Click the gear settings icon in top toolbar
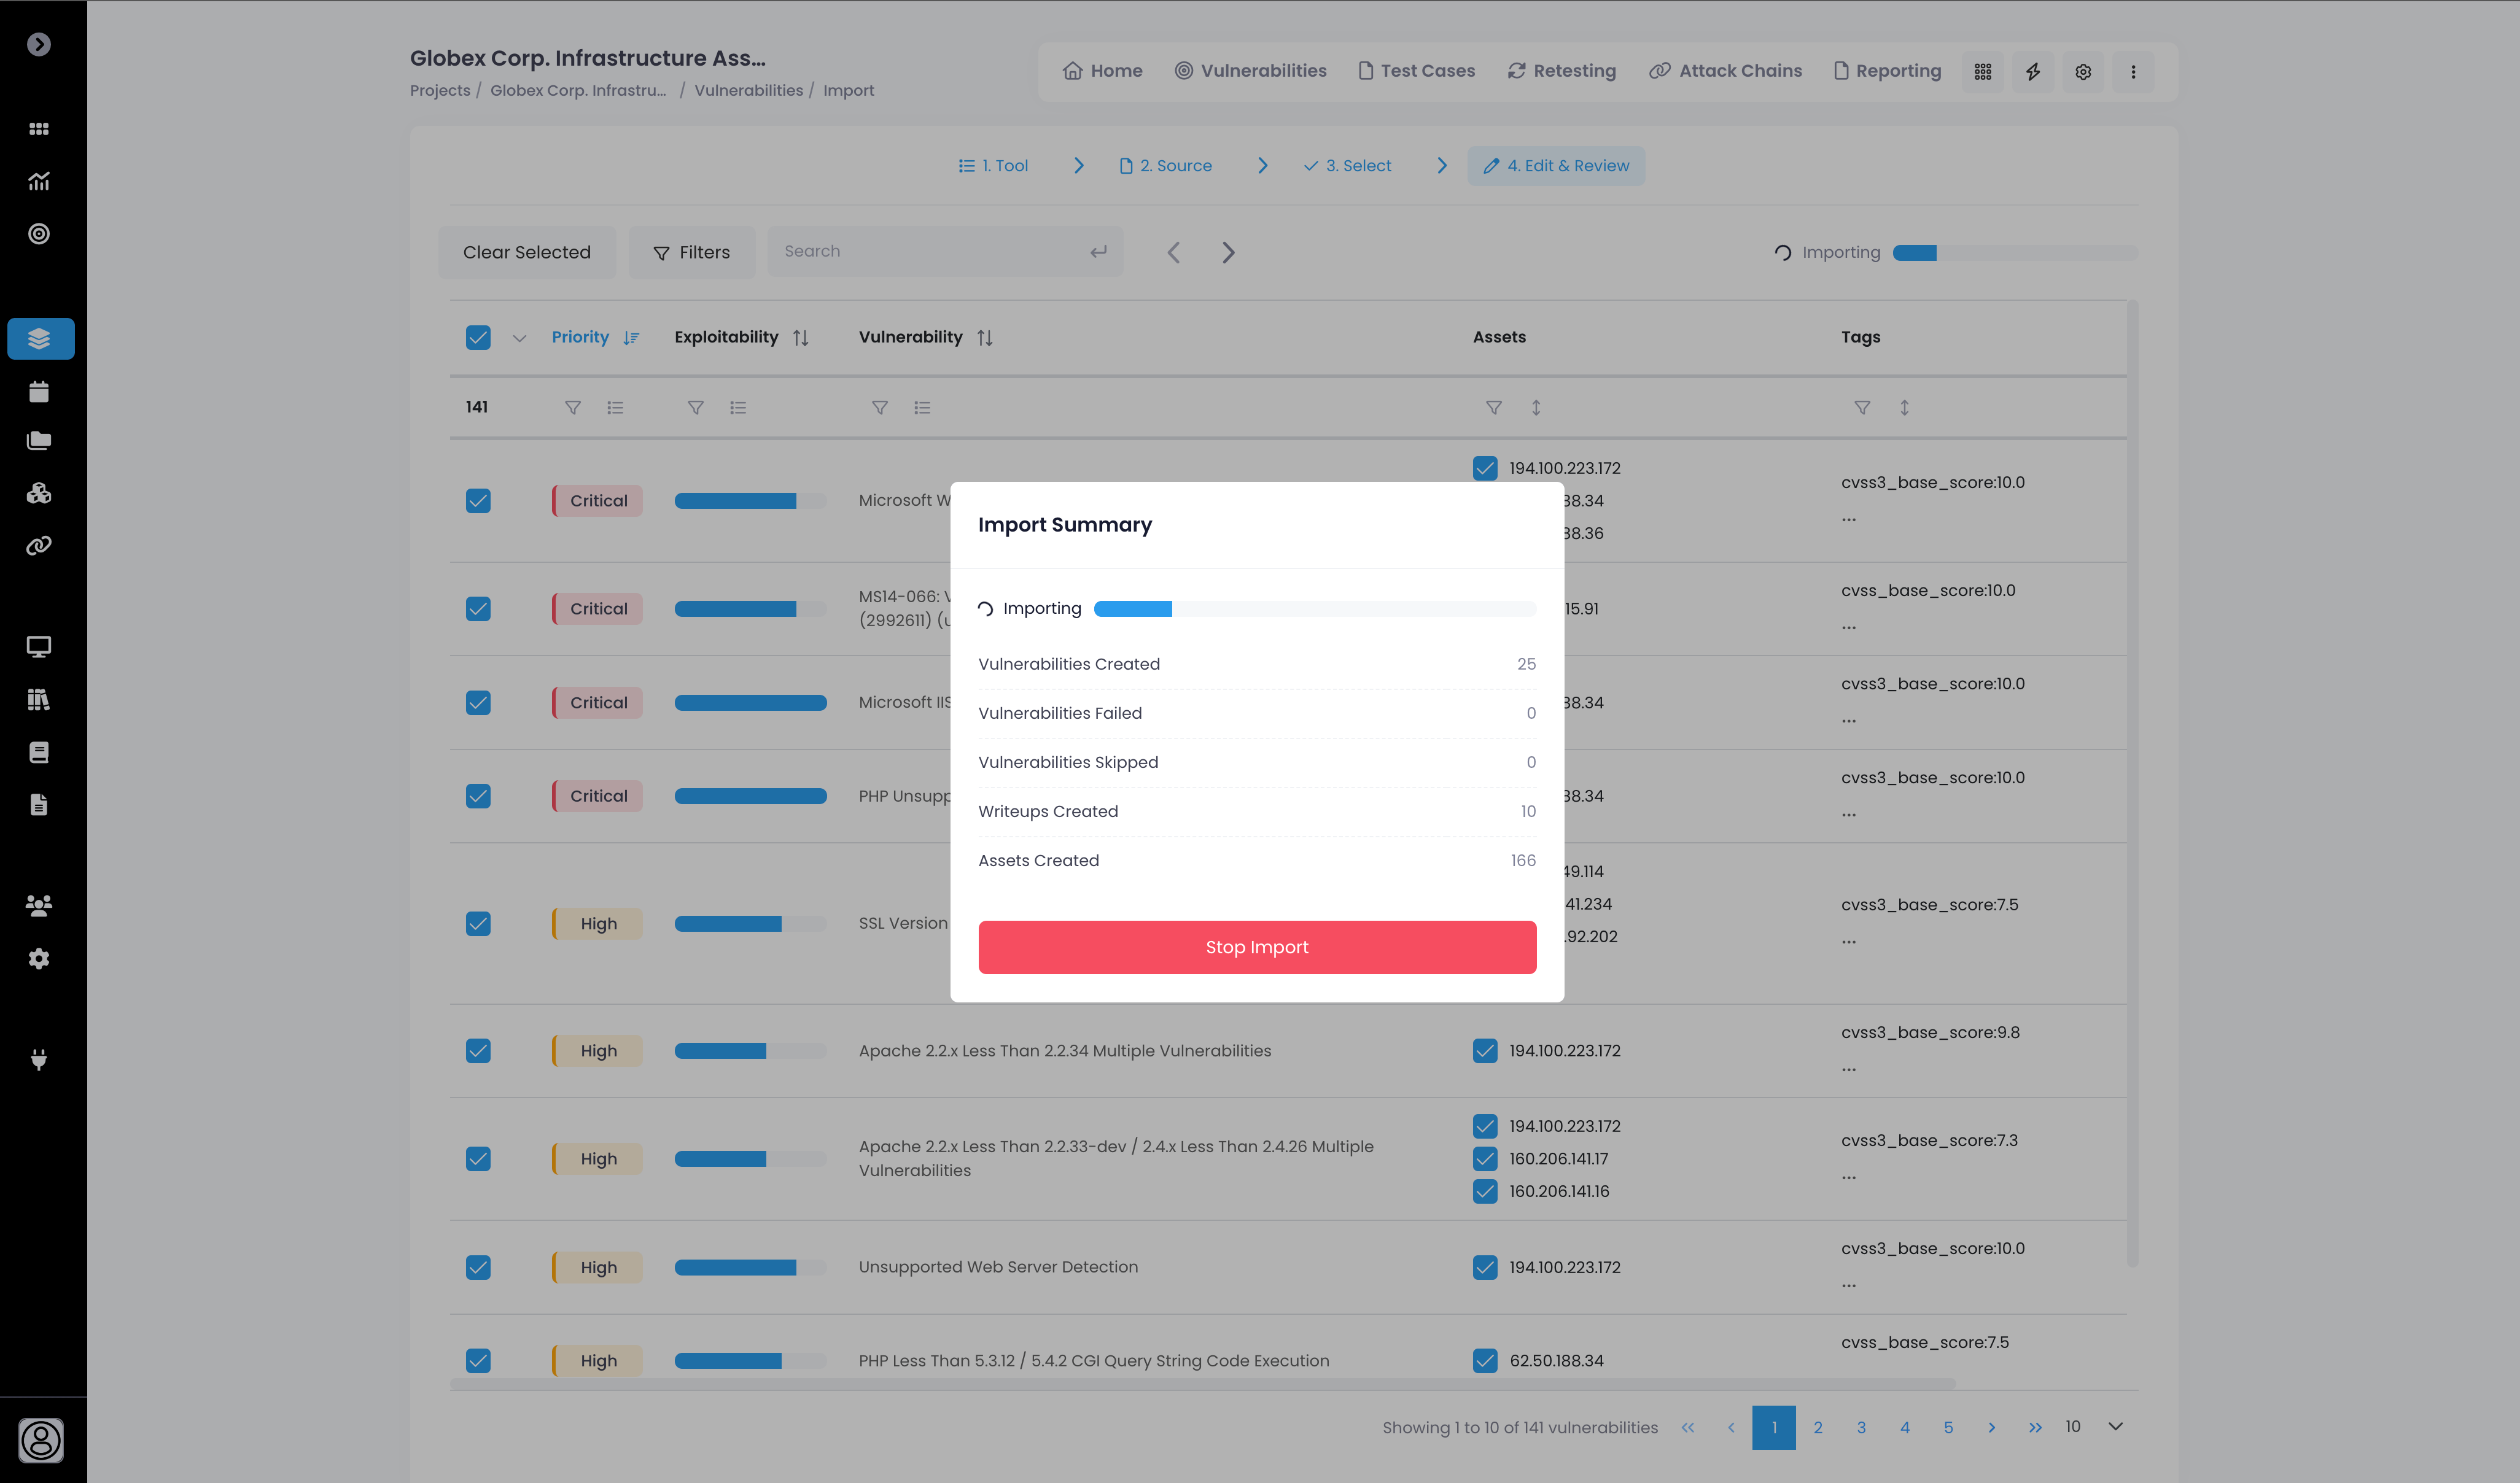 (x=2082, y=71)
